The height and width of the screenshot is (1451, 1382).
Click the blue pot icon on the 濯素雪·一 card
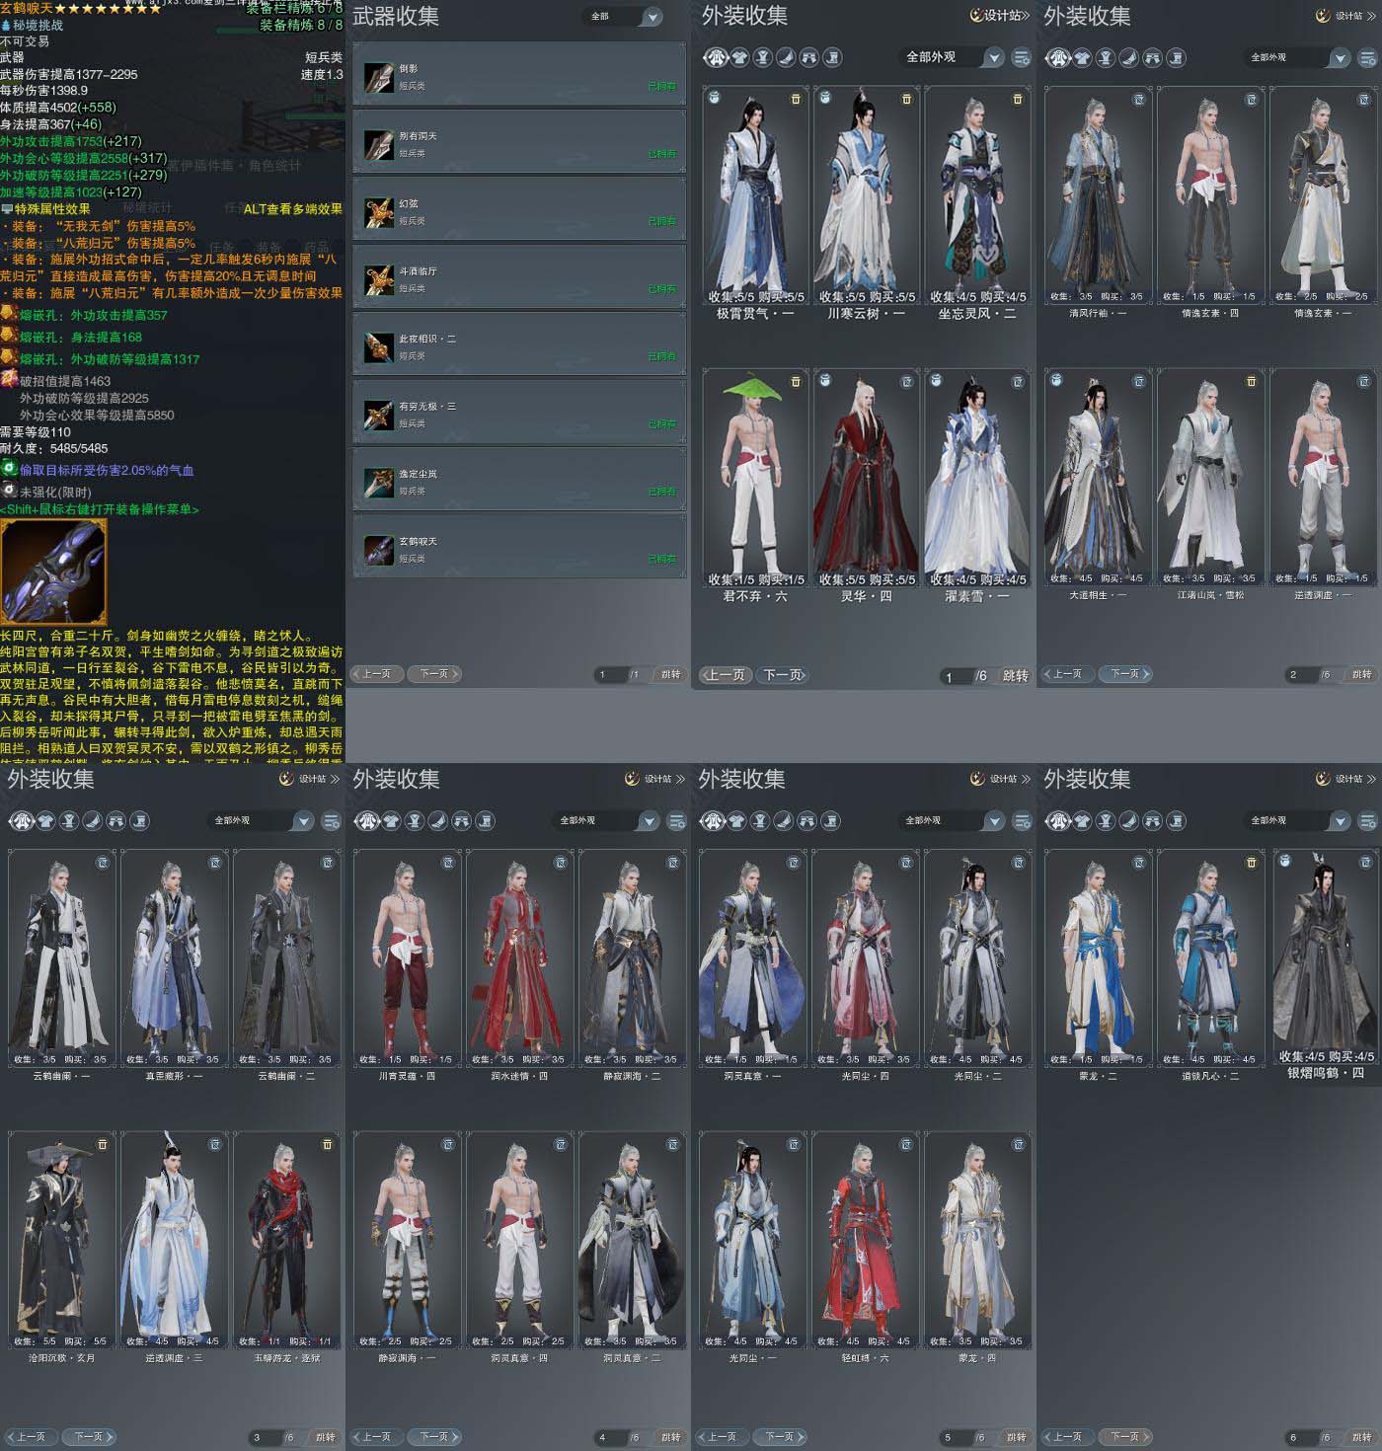(936, 380)
